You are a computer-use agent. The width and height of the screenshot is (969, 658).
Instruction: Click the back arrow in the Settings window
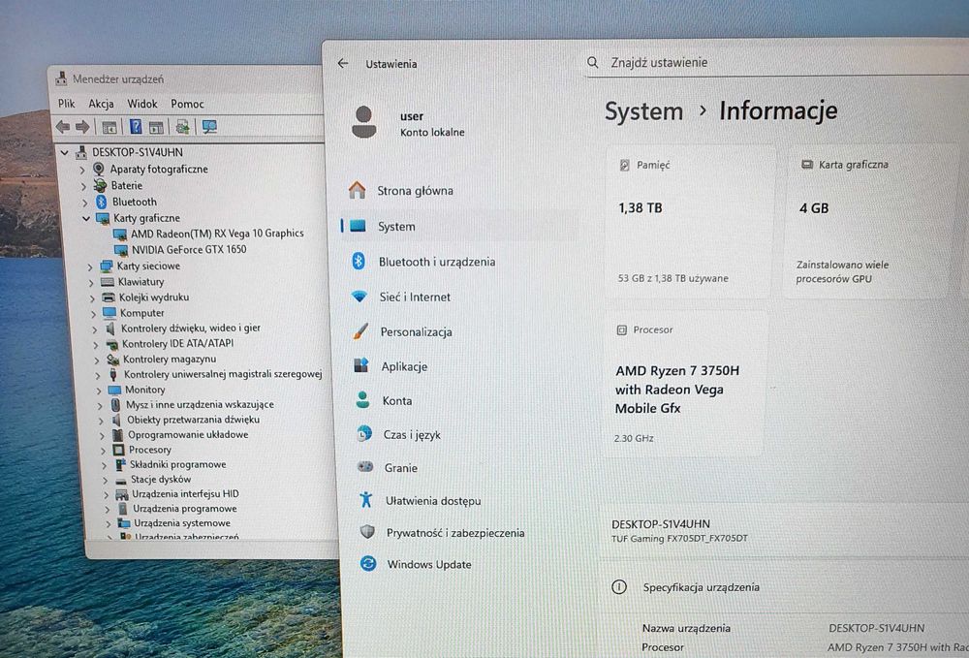coord(344,63)
